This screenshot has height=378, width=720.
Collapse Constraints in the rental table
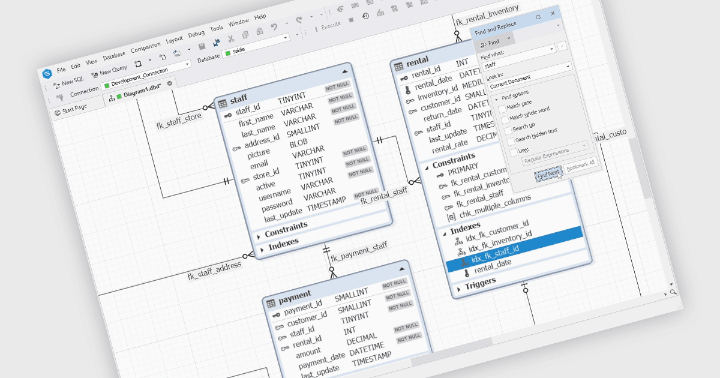pyautogui.click(x=427, y=167)
